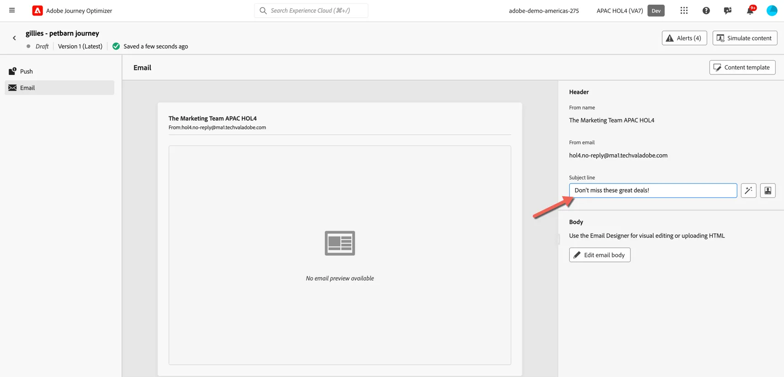The width and height of the screenshot is (784, 377).
Task: Click the Body section heading
Action: [576, 222]
